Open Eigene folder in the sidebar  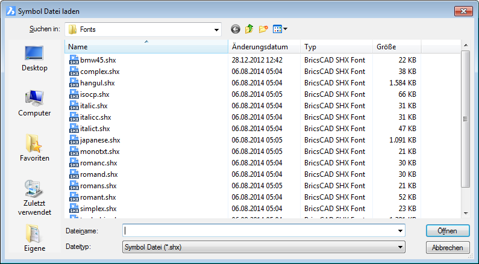coord(34,239)
